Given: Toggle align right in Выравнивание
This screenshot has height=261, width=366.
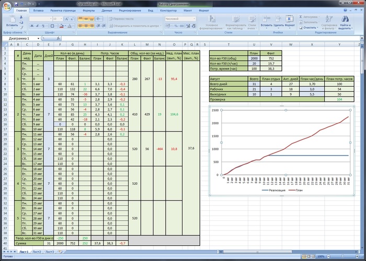Looking at the screenshot, I should [92, 26].
